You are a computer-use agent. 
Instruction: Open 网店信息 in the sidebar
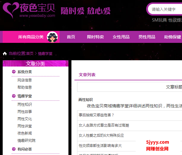pyautogui.click(x=25, y=80)
